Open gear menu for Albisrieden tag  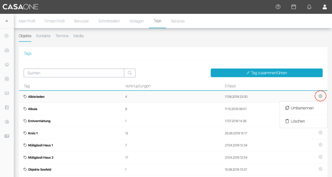pyautogui.click(x=320, y=96)
